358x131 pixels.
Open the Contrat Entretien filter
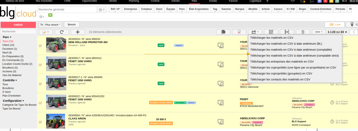[x=321, y=9]
